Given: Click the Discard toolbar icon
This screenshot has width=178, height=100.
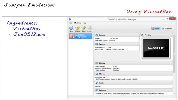Looking at the screenshot, I should pyautogui.click(x=90, y=28).
